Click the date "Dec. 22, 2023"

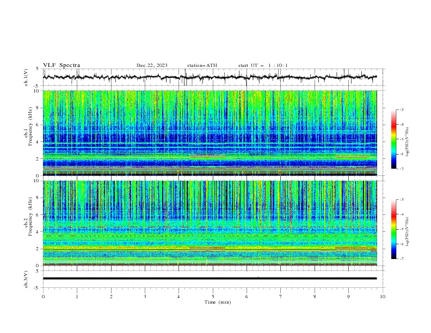[152, 65]
